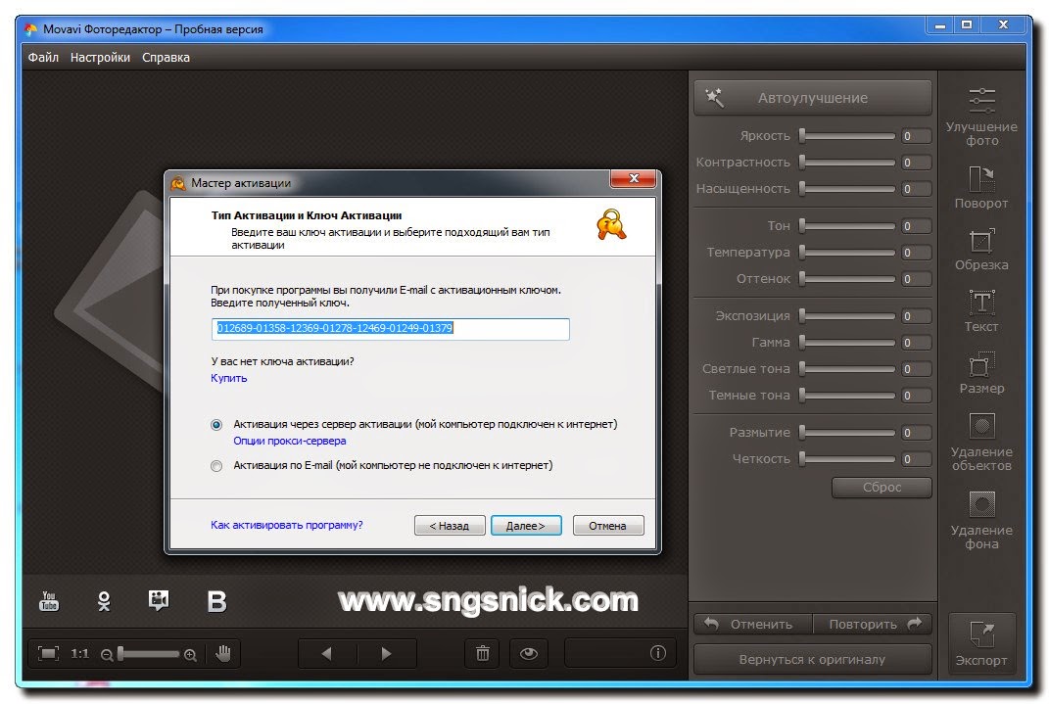Click the YouTube share icon
Viewport: 1049px width, 704px height.
coord(50,600)
